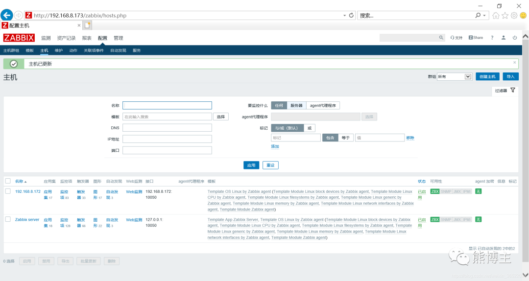This screenshot has height=281, width=529.
Task: Click ZBX availability badge for 192.168.8.172
Action: pyautogui.click(x=435, y=191)
